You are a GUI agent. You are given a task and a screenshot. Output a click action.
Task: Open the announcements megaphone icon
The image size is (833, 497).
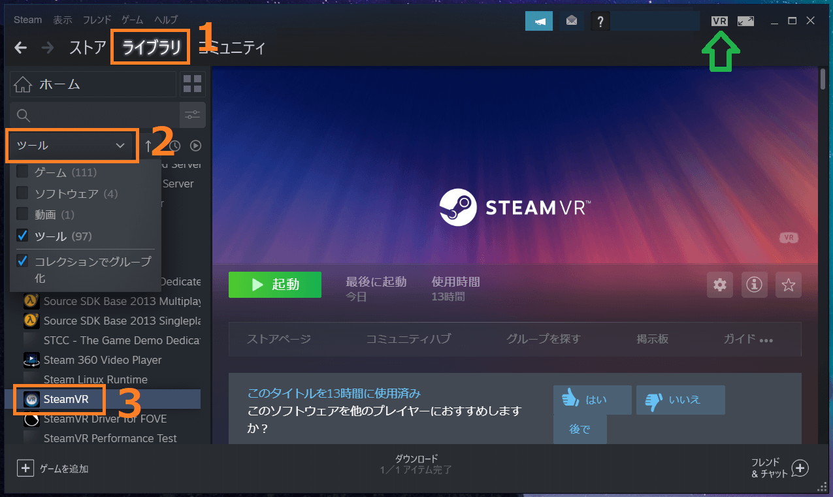(539, 21)
